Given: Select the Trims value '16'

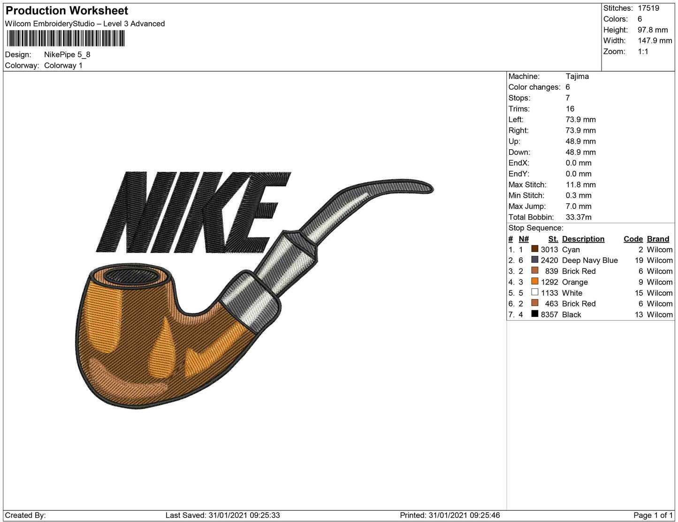Looking at the screenshot, I should pos(570,108).
